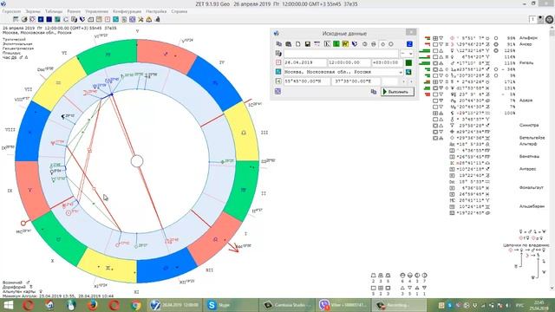Open the Гороскоп menu
Screen dimensions: 555x312
pyautogui.click(x=11, y=11)
